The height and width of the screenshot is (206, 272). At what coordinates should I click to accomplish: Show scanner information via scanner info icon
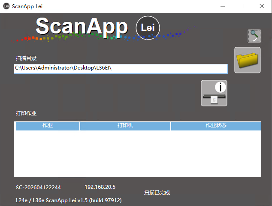214,93
